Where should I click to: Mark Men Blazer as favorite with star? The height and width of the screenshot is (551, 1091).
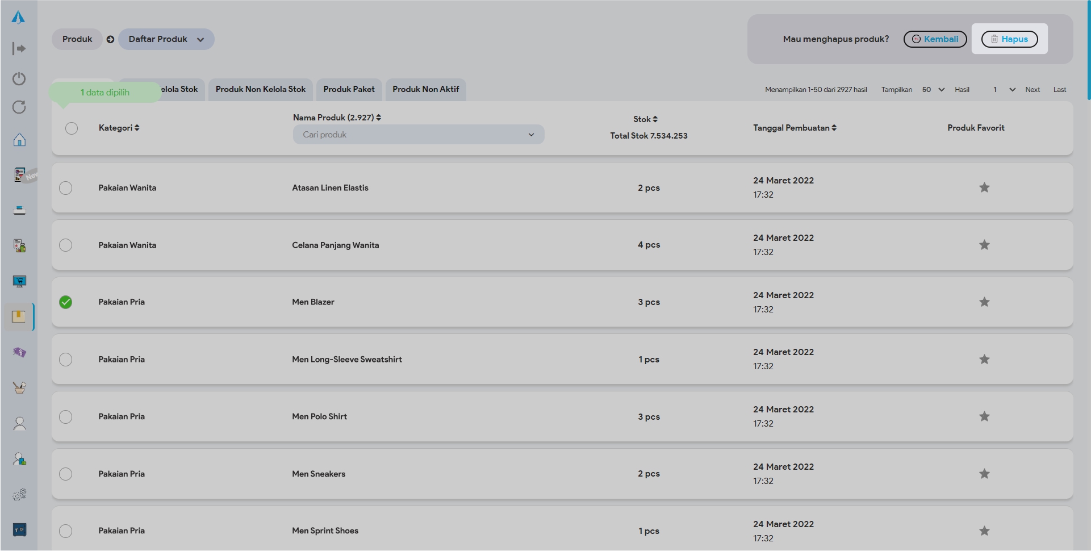coord(984,302)
